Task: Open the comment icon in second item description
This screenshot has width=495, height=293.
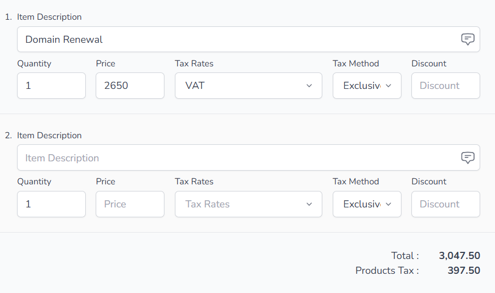Action: (x=468, y=158)
